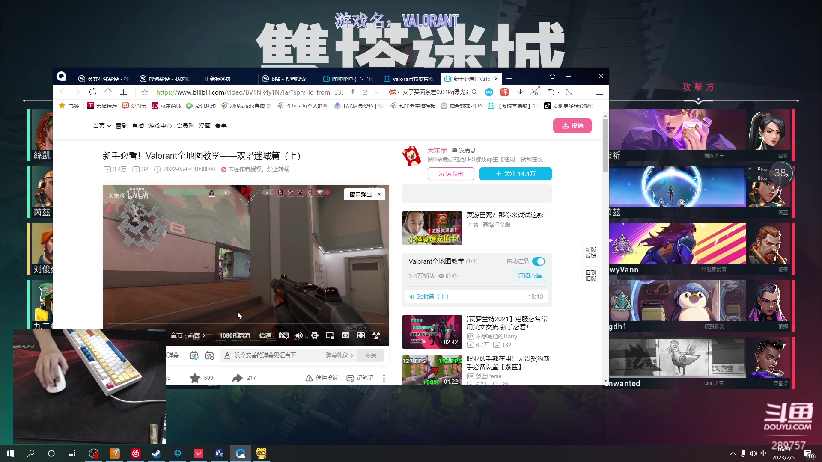The height and width of the screenshot is (462, 822).
Task: Open the video player settings gear
Action: (315, 335)
